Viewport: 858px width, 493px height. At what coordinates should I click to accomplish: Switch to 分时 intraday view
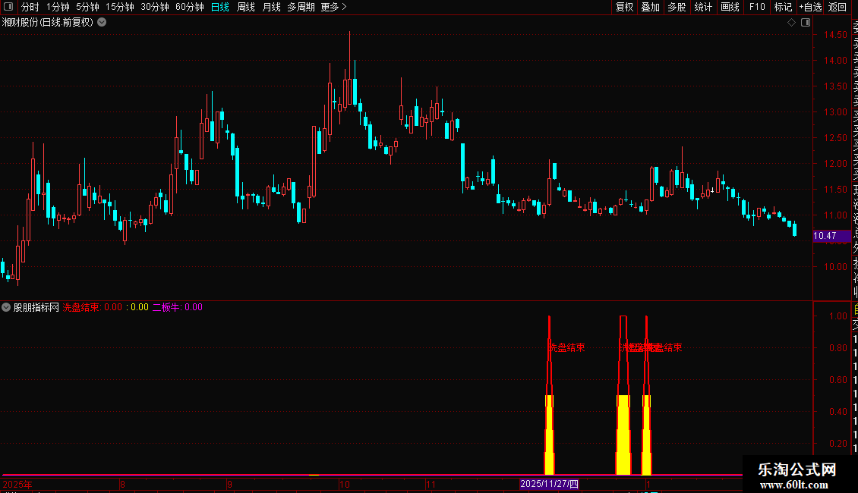pos(30,7)
